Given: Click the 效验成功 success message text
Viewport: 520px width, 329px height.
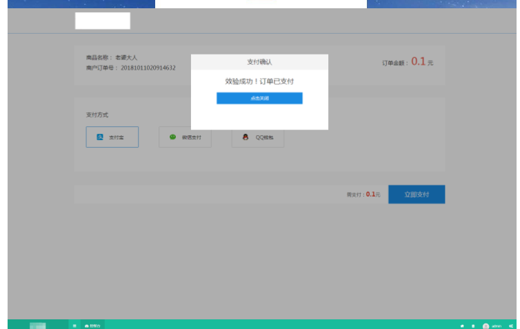Looking at the screenshot, I should [259, 81].
